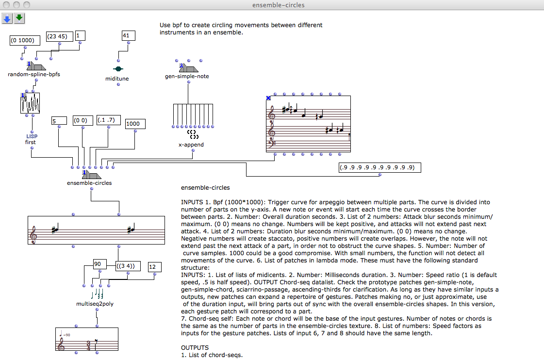The image size is (544, 360).
Task: Click the green down-arrow toolbar button
Action: [19, 18]
